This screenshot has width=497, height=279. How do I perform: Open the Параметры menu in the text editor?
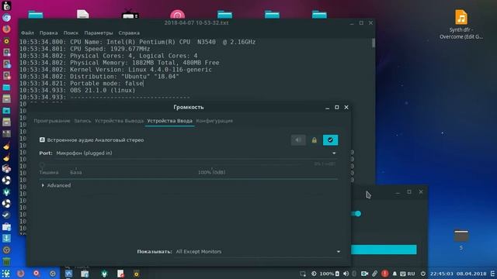pos(99,33)
